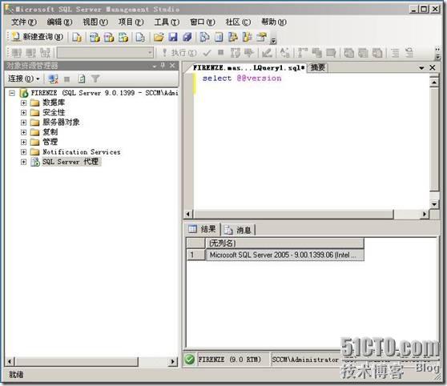Click the Properties Window toolbar icon

[261, 37]
